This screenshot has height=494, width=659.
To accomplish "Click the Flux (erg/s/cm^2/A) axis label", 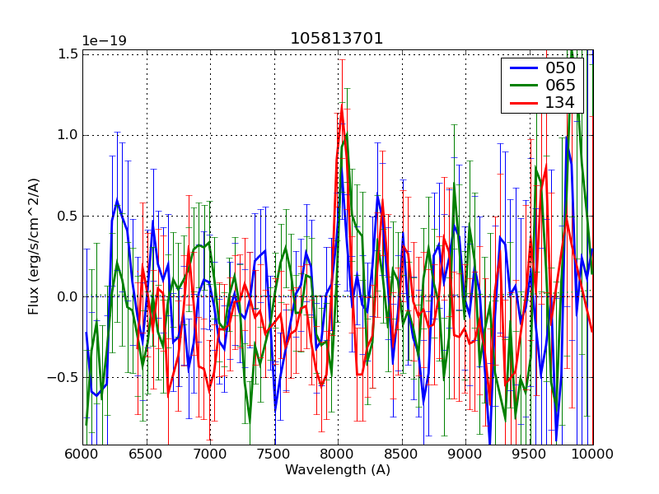I will pyautogui.click(x=34, y=246).
